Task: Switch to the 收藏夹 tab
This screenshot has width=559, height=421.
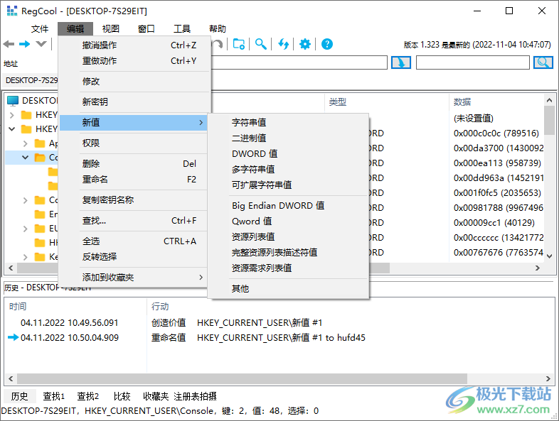Action: click(x=156, y=396)
